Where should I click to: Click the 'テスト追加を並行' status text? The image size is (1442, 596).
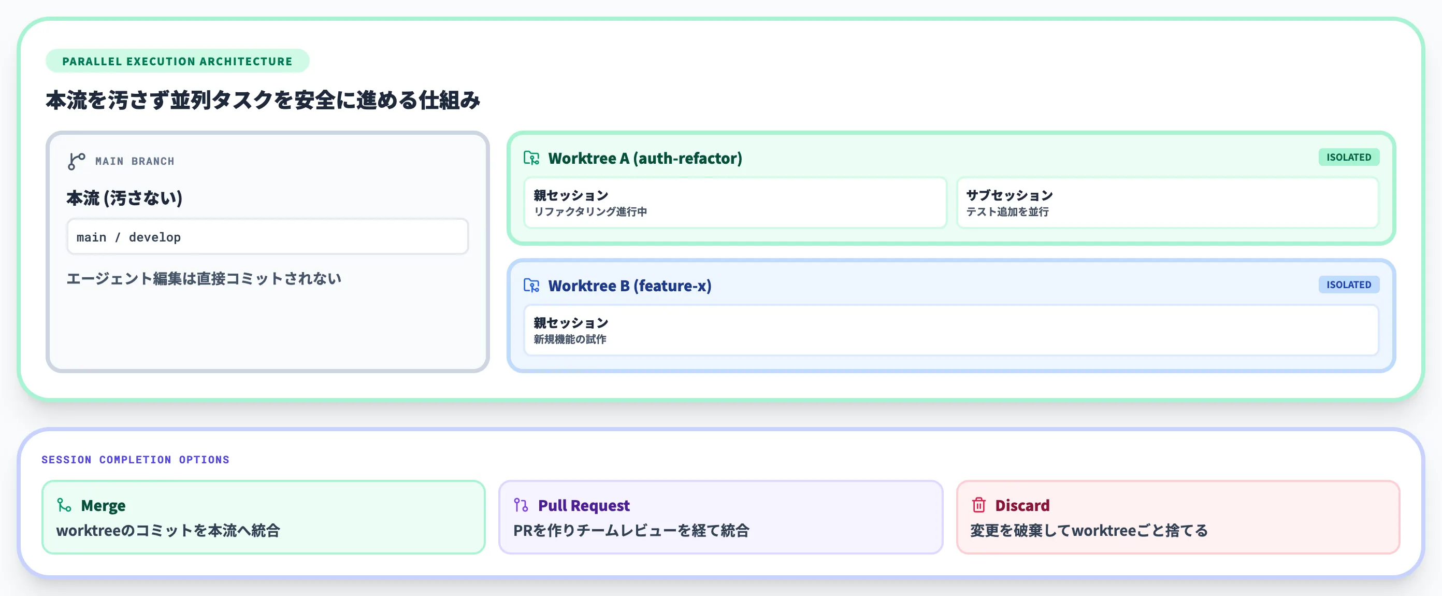point(1007,212)
